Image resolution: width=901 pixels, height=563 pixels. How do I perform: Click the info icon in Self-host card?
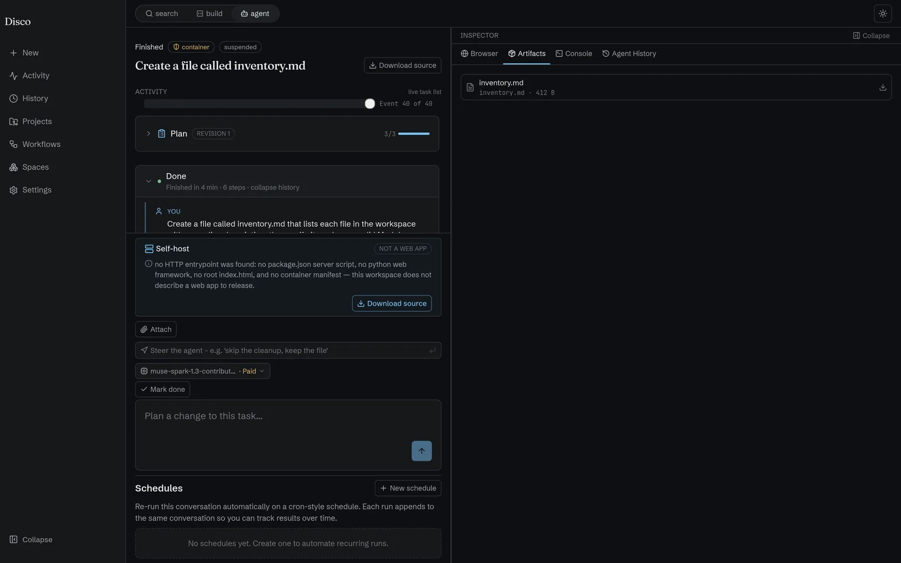pyautogui.click(x=149, y=264)
